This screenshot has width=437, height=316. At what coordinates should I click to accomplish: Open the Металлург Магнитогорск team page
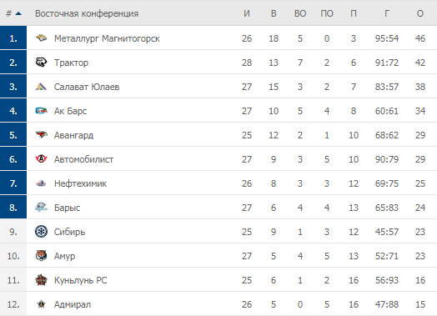(x=107, y=38)
